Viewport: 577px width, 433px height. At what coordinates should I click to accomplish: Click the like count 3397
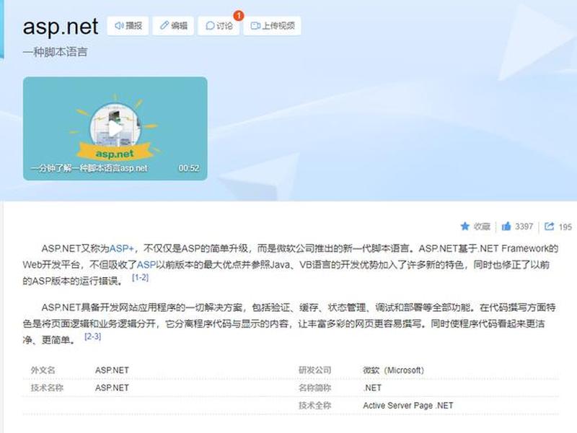524,227
